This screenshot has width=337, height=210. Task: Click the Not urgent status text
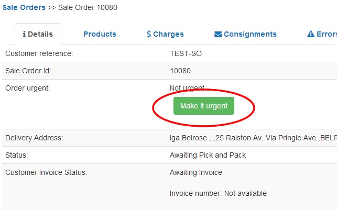point(187,88)
